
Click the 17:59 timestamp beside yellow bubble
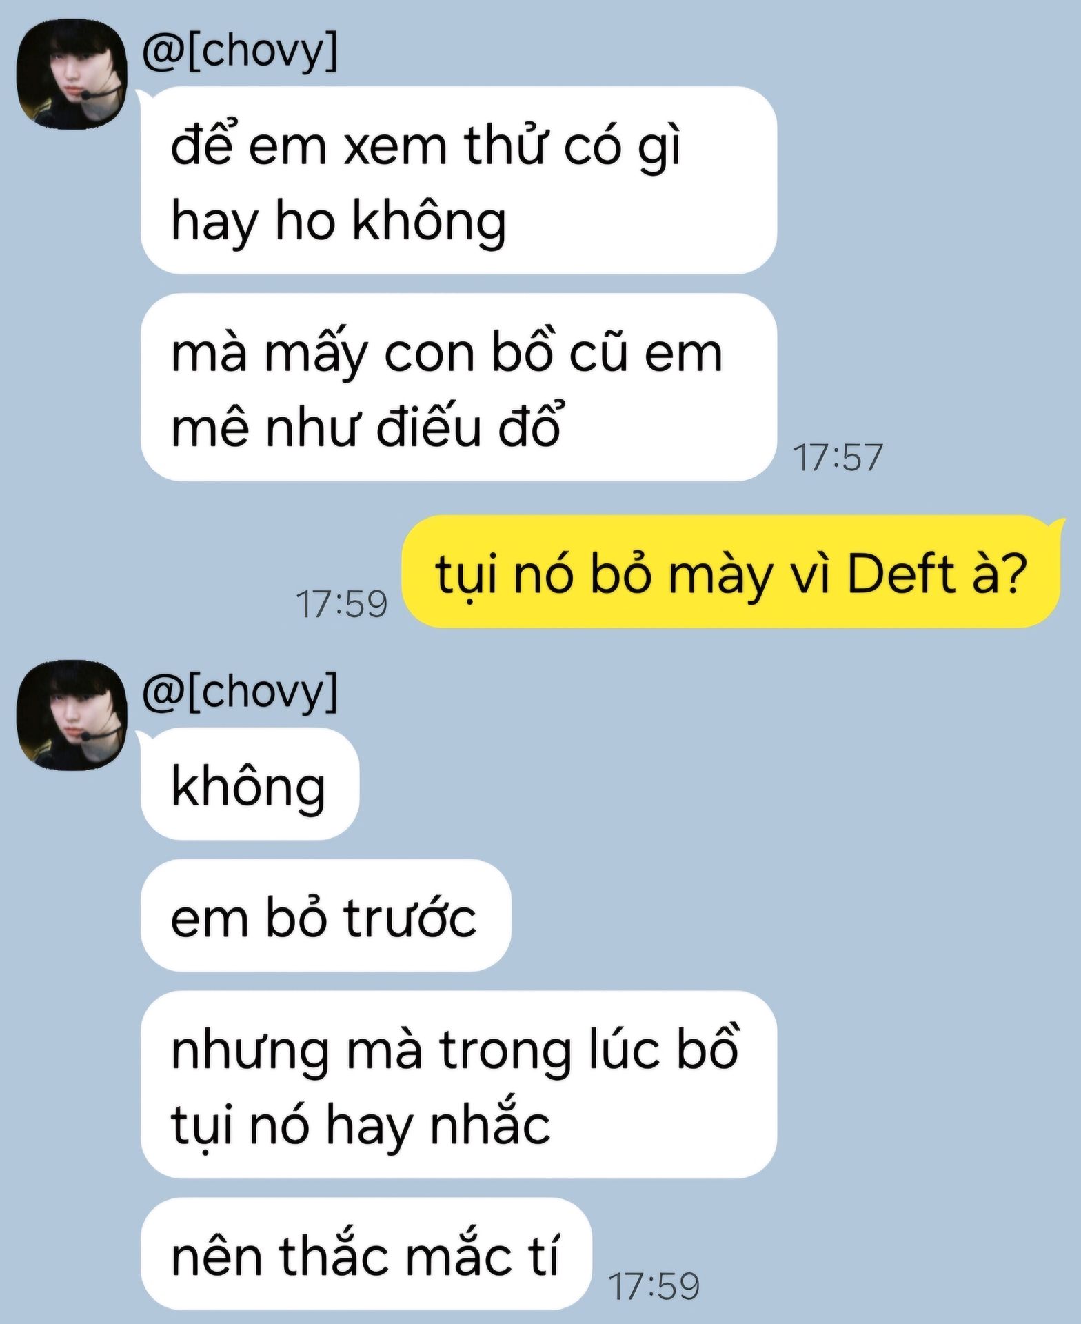click(x=342, y=604)
